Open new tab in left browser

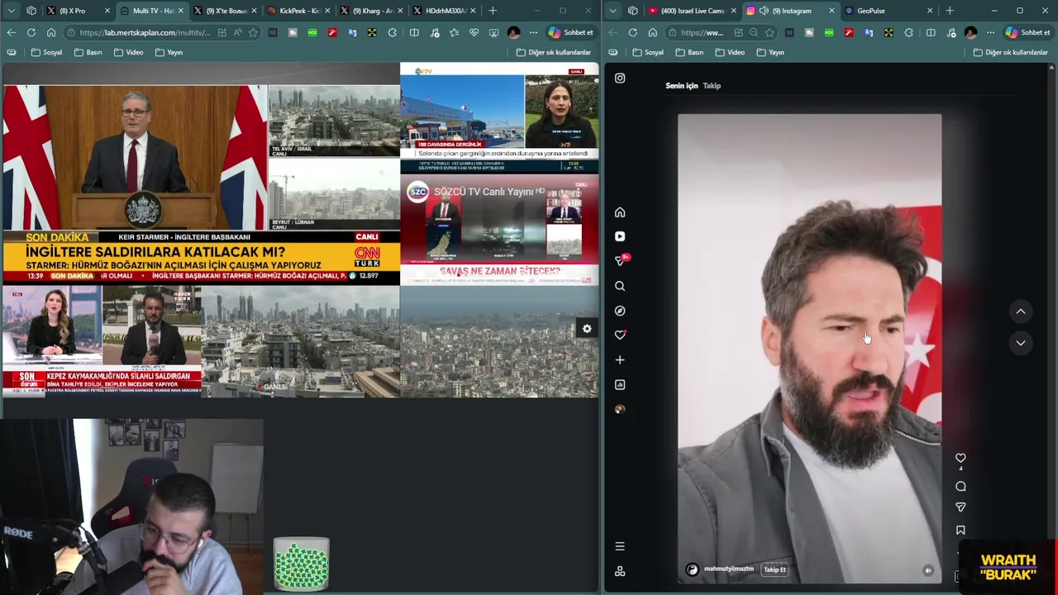coord(493,11)
